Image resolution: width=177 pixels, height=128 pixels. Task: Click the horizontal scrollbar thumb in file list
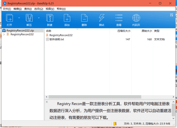(95, 97)
